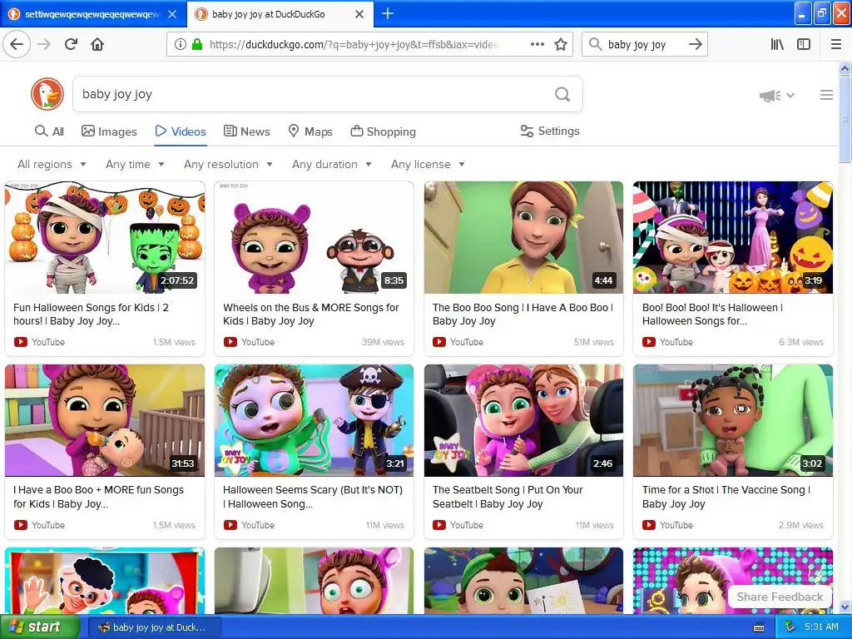The image size is (852, 639).
Task: Open the Any license dropdown
Action: point(428,164)
